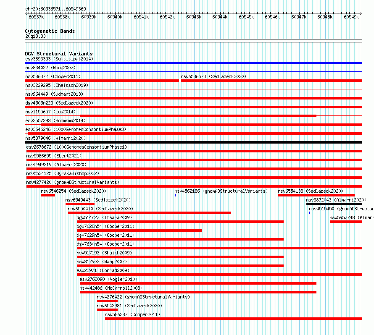Open esv22971 (Conrad2009) label

click(x=103, y=270)
